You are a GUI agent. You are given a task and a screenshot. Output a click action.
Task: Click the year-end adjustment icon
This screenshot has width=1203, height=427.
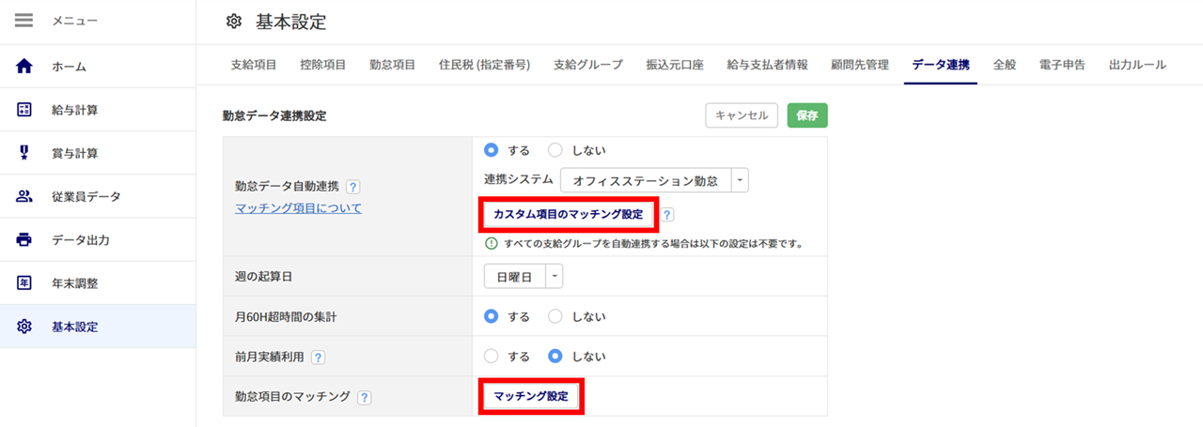(24, 283)
